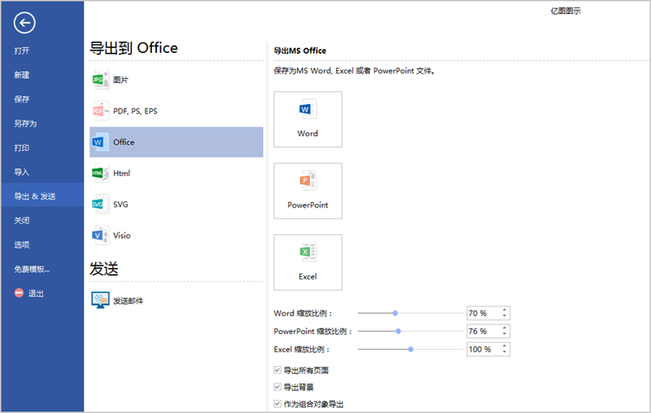Export to Word using the Word tile
This screenshot has width=651, height=413.
[307, 119]
